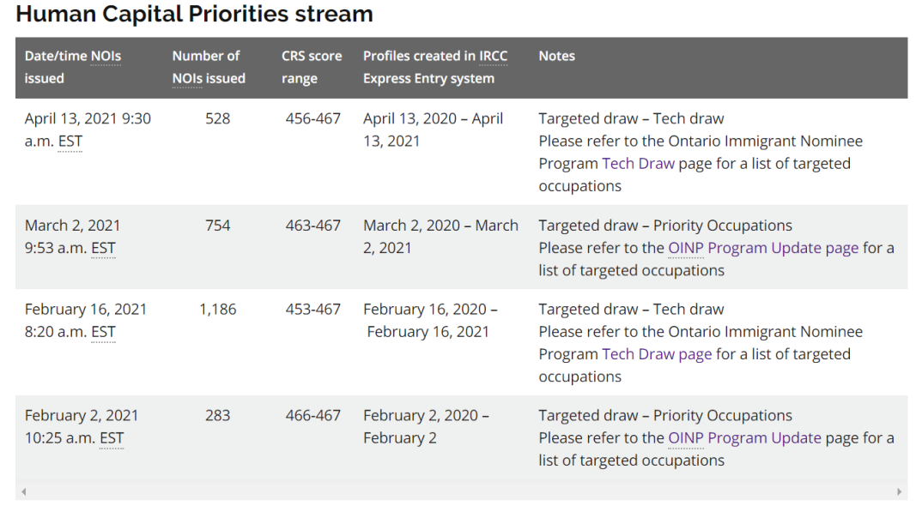Click the Human Capital Priorities stream heading
Screen dimensions: 922x512
tap(194, 15)
